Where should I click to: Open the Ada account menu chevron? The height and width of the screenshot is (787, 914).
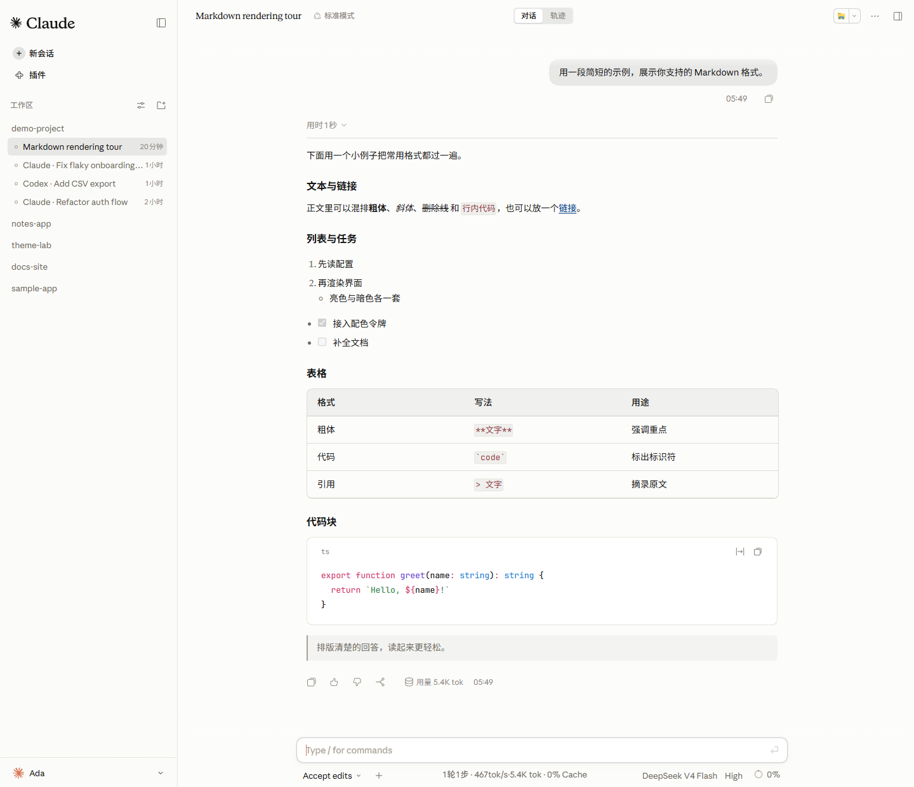[x=161, y=773]
